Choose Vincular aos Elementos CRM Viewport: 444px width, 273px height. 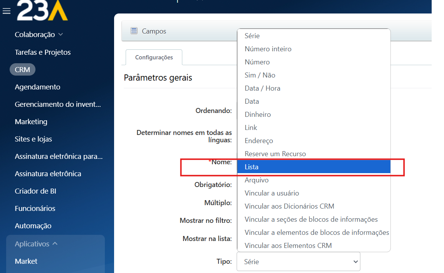click(x=288, y=246)
